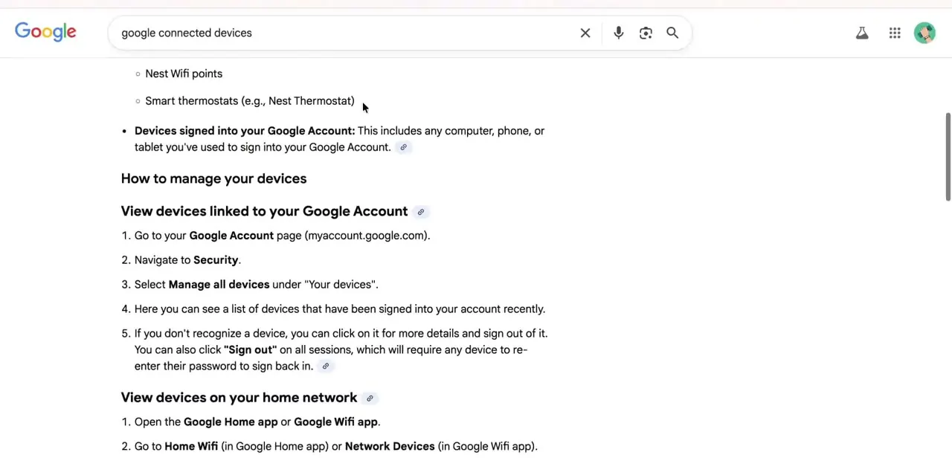Click the "Manage all devices" bold text
Image resolution: width=952 pixels, height=458 pixels.
click(x=219, y=285)
